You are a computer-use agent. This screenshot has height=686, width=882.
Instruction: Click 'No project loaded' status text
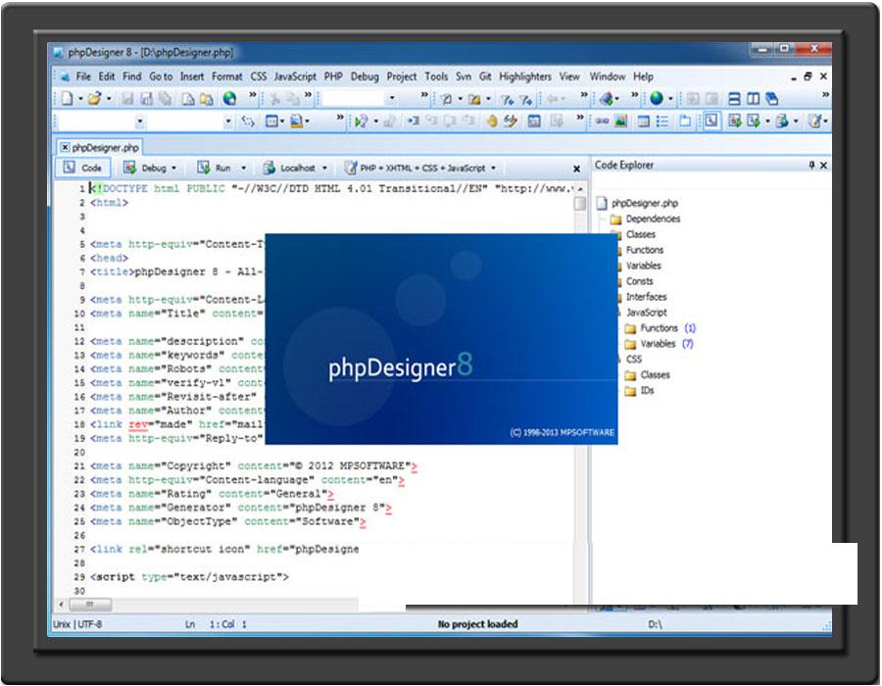477,624
